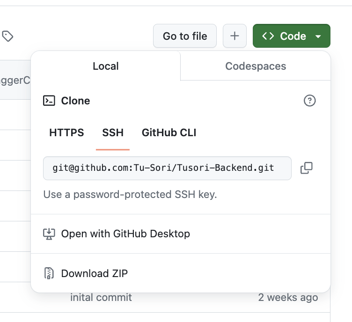Screen dimensions: 352x322
Task: Click the tags icon near the branch bar
Action: click(7, 36)
